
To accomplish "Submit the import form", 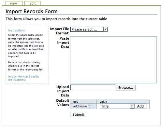I will pos(79,114).
